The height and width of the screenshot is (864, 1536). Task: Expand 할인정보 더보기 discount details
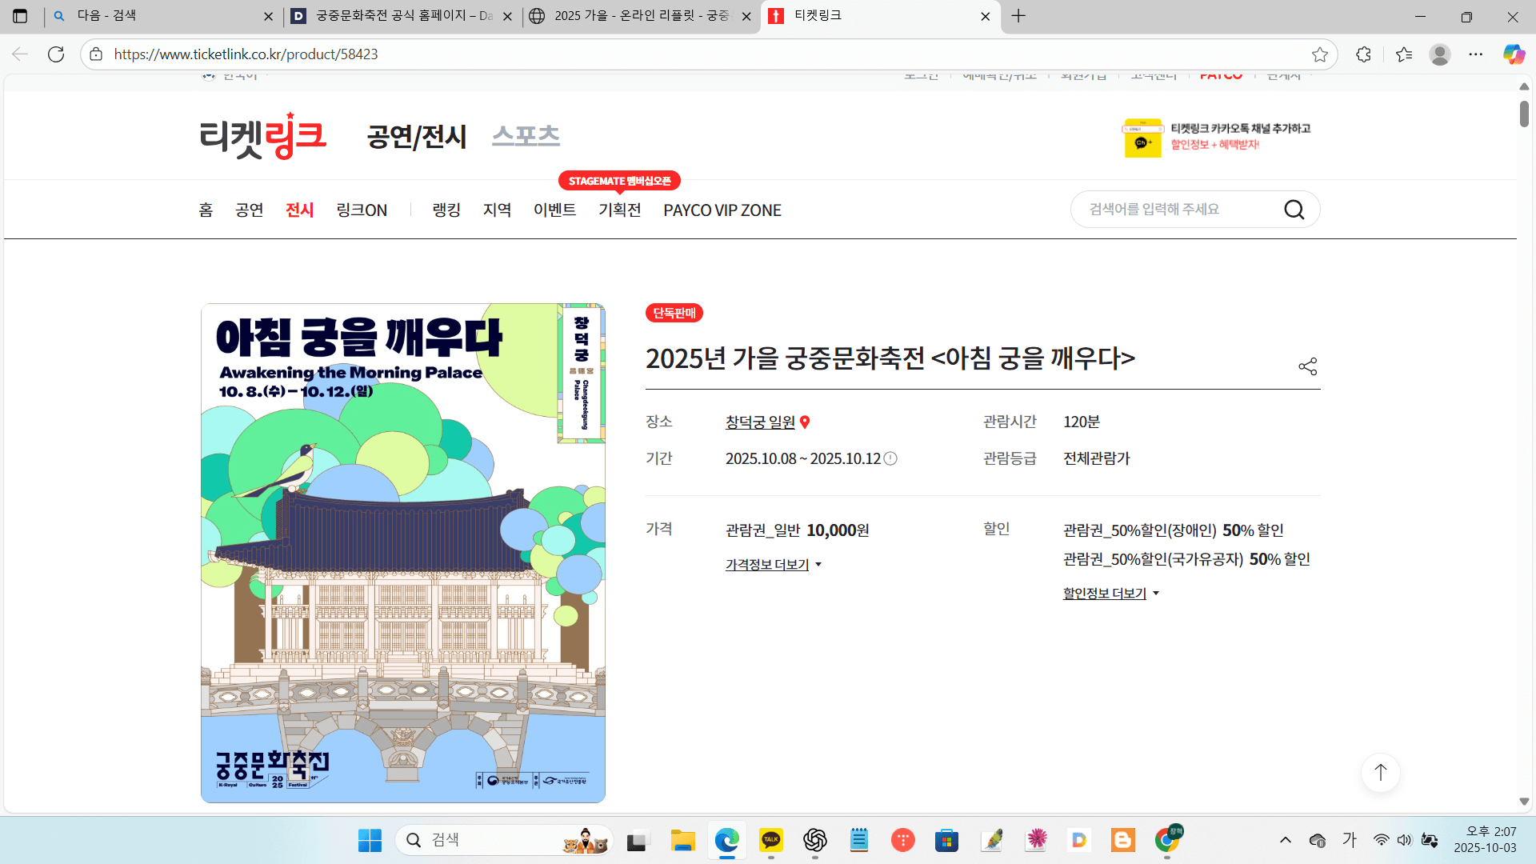[x=1104, y=593]
